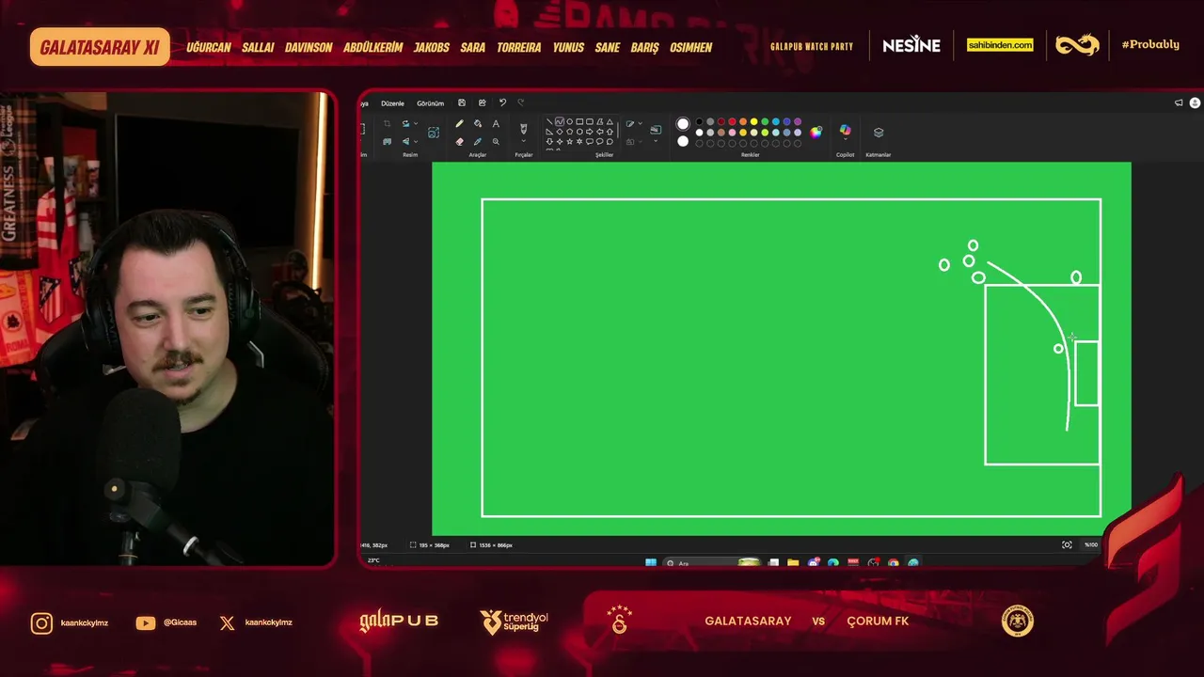Select the Crop tool in Resim group
Image resolution: width=1204 pixels, height=677 pixels.
click(x=387, y=123)
